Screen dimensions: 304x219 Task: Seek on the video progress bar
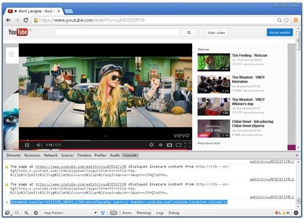click(x=105, y=141)
